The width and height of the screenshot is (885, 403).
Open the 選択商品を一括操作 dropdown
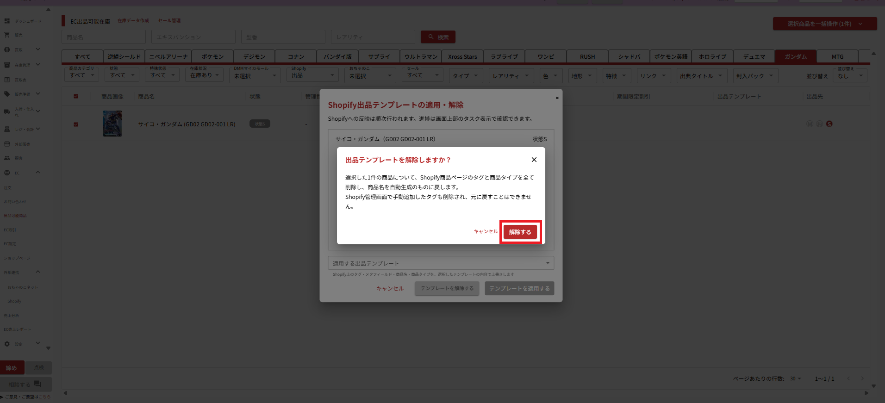tap(825, 24)
